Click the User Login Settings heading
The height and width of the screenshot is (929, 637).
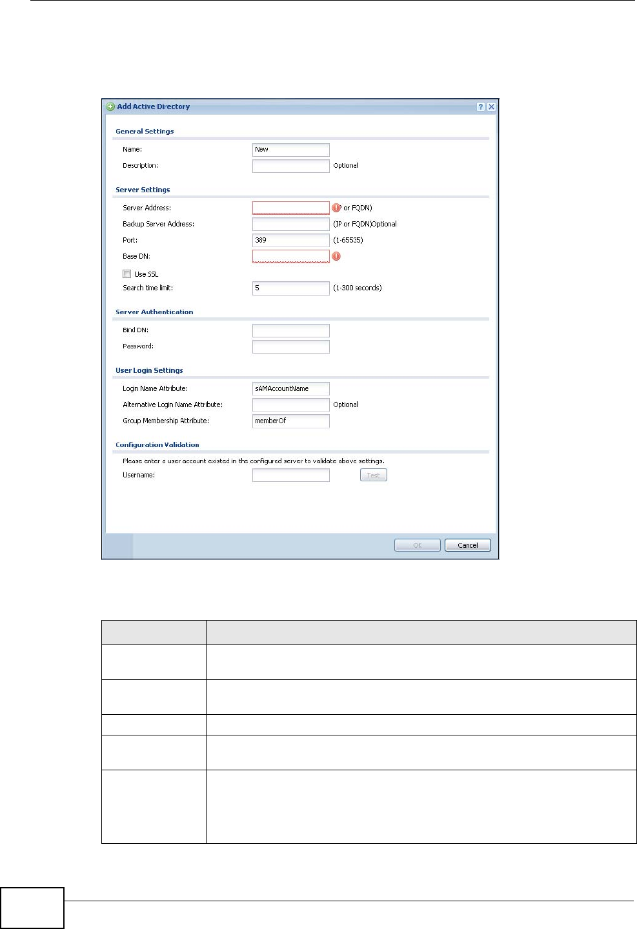(149, 370)
